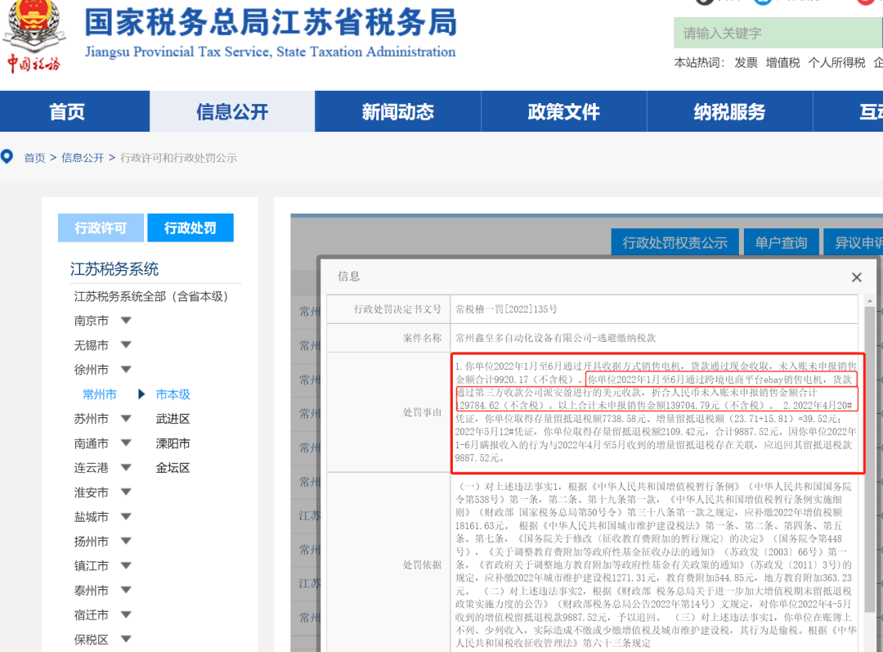
Task: Expand the 无锡市 arrow
Action: [x=126, y=344]
